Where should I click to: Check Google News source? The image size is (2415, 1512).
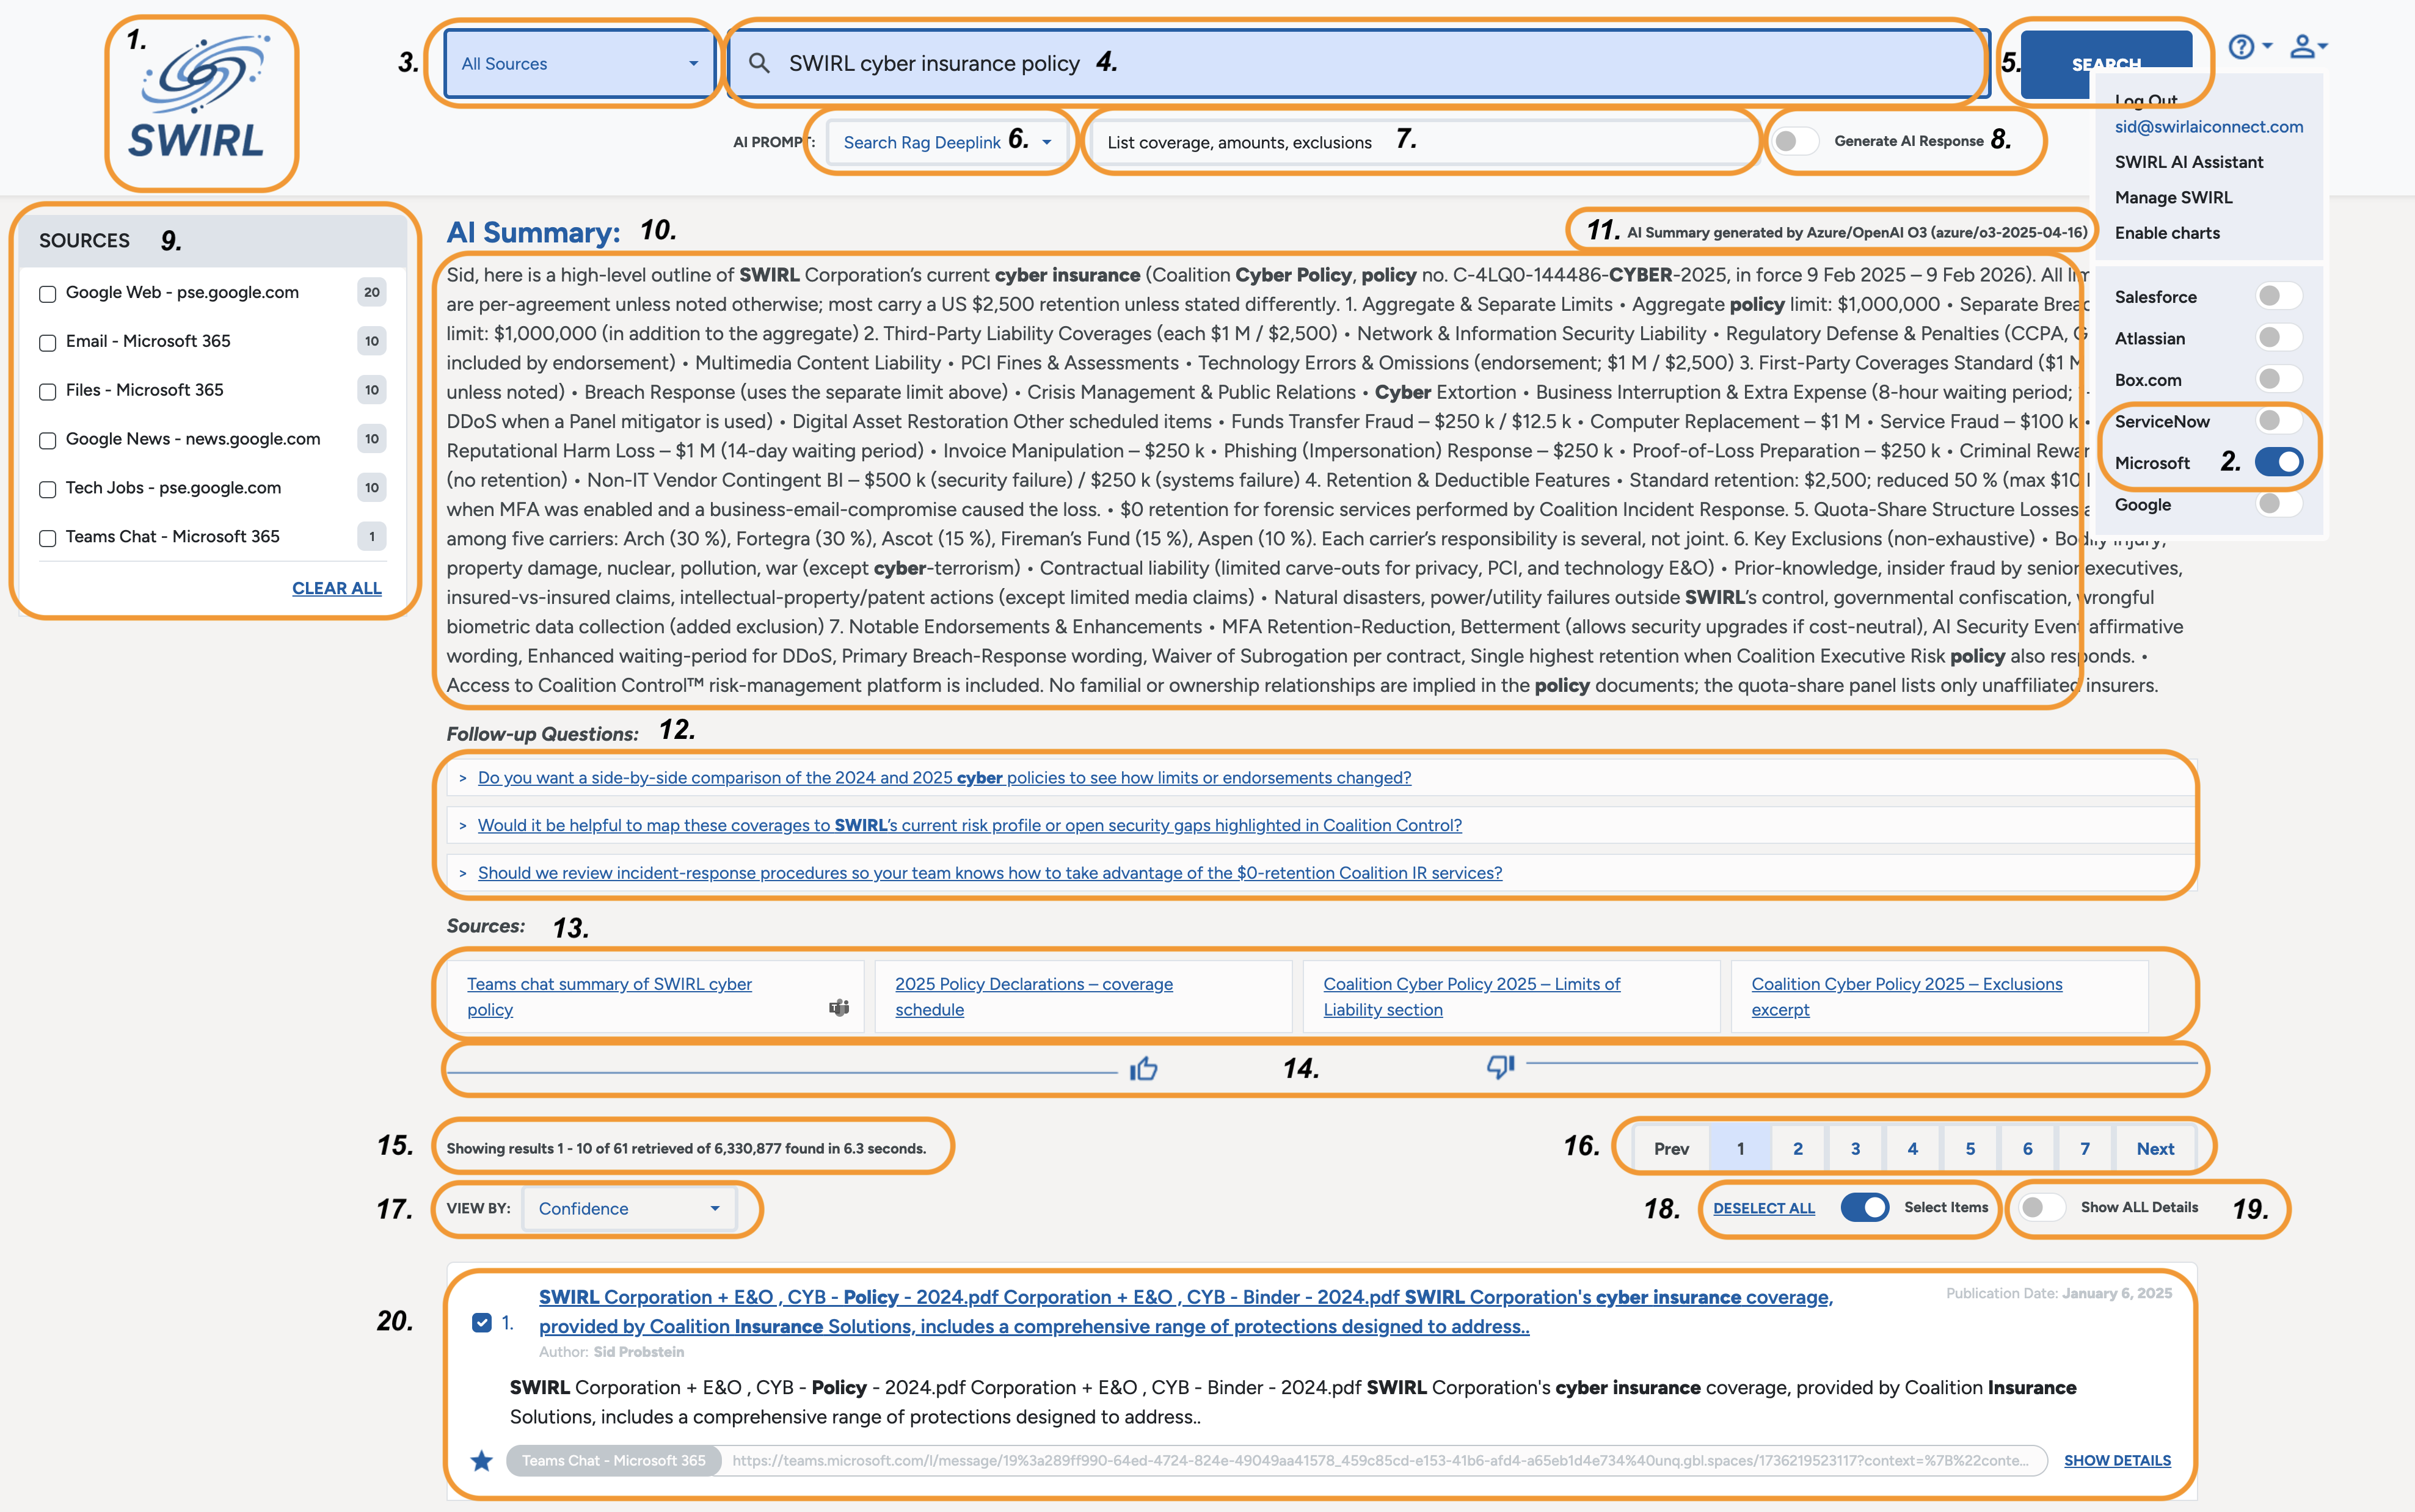pyautogui.click(x=47, y=441)
